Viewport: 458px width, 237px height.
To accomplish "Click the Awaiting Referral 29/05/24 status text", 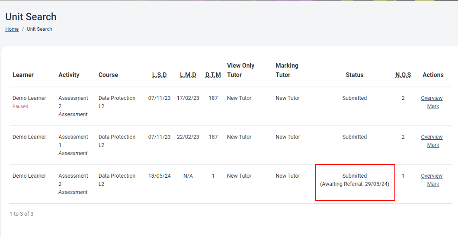I will click(354, 184).
